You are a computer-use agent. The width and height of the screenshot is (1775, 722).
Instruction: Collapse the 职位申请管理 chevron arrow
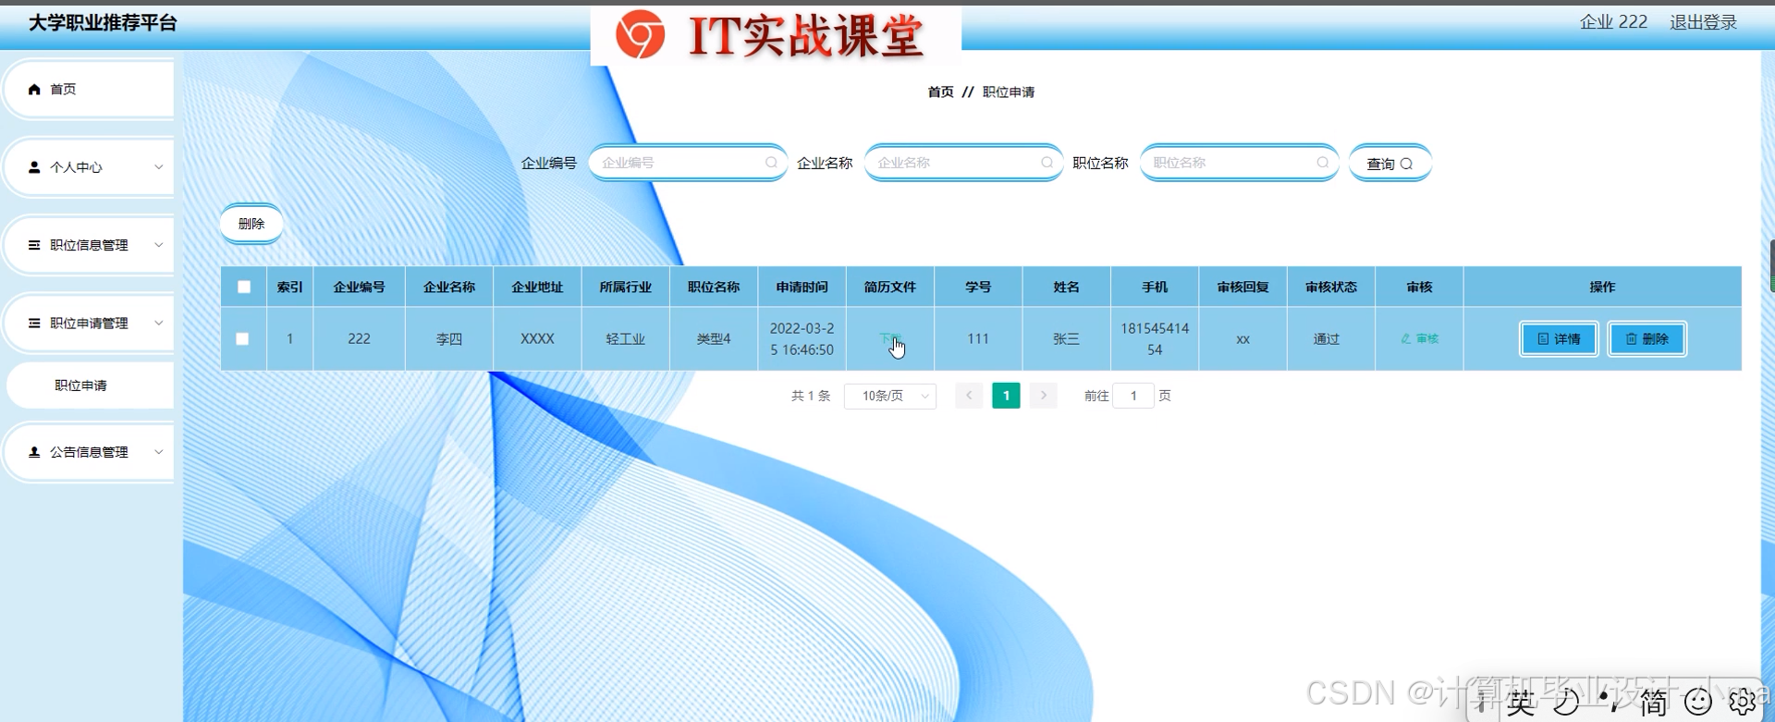pyautogui.click(x=158, y=323)
